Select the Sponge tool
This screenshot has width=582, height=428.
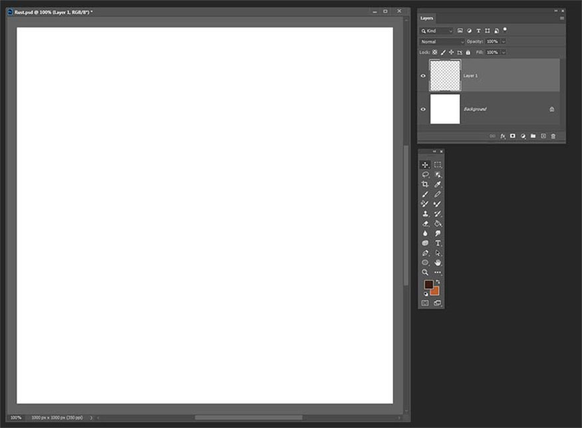425,243
